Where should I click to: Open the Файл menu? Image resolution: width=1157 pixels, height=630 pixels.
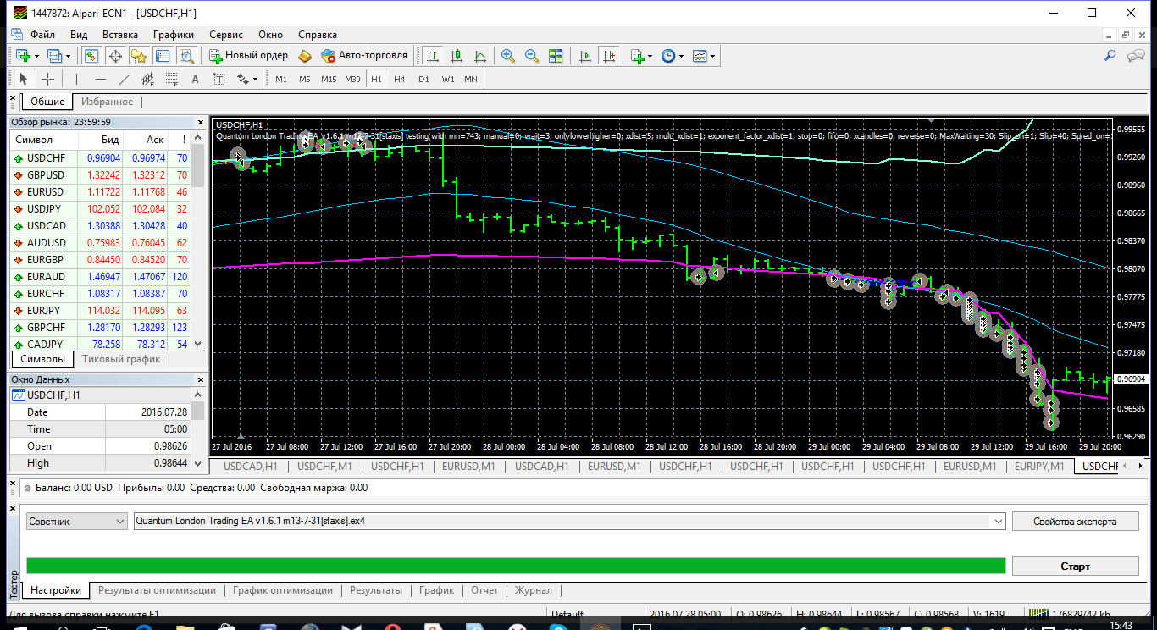(x=42, y=35)
